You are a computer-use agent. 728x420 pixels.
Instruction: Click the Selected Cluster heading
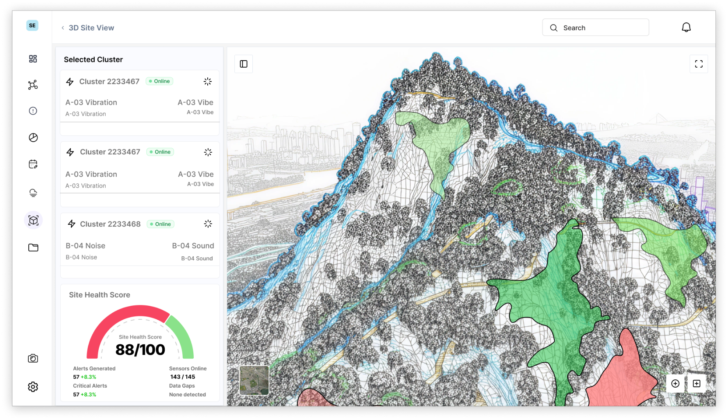click(x=93, y=59)
